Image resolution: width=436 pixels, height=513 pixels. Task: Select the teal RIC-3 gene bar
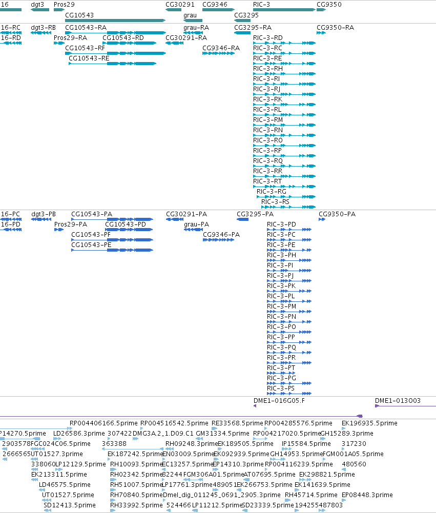(x=284, y=10)
